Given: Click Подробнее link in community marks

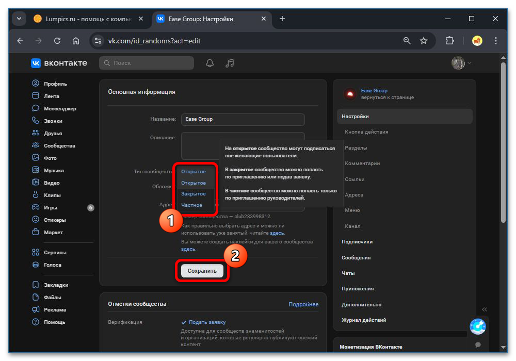Looking at the screenshot, I should 303,304.
